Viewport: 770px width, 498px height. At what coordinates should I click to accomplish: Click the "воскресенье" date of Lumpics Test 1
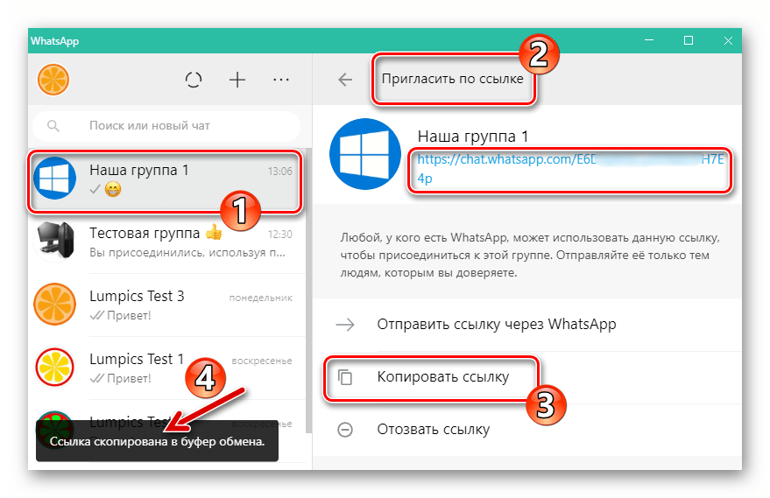coord(262,361)
